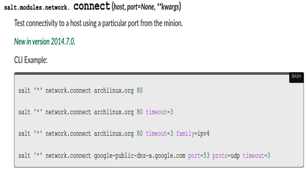Click '*' target in the second command
This screenshot has width=308, height=170.
tap(38, 112)
